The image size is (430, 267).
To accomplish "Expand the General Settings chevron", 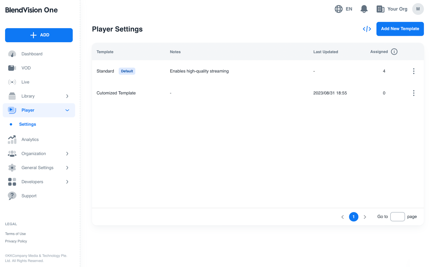I will (x=67, y=168).
